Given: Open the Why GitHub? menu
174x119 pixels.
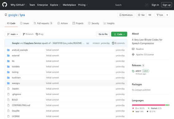Looking at the screenshot, I should [x=19, y=5].
